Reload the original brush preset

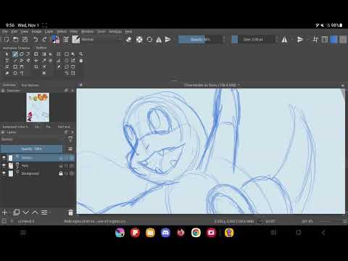pos(149,39)
